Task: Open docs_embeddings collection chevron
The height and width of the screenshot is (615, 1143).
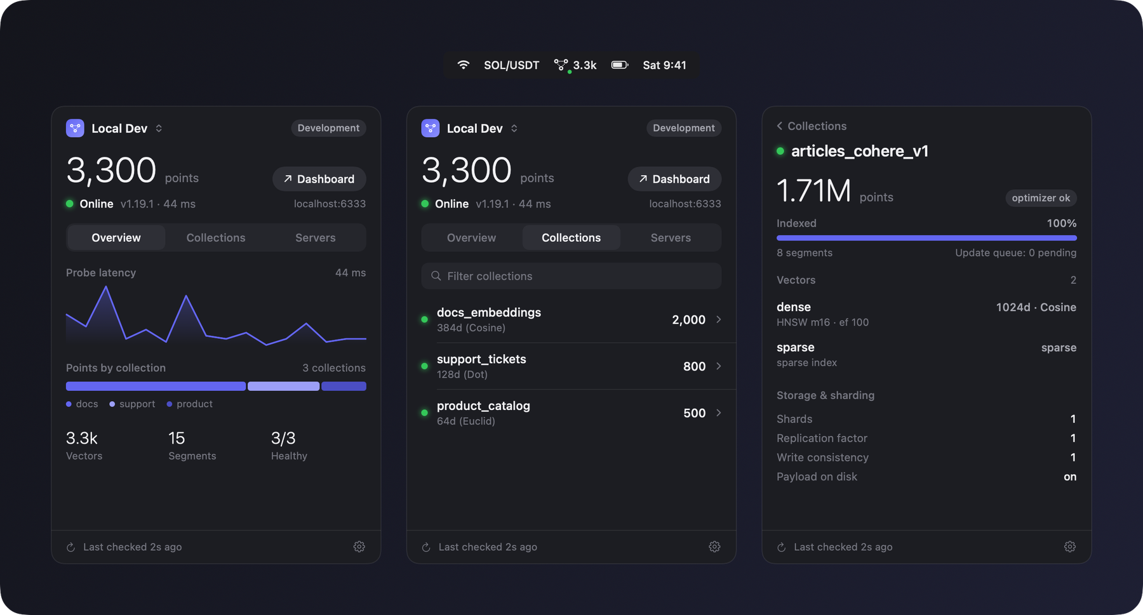Action: (719, 319)
